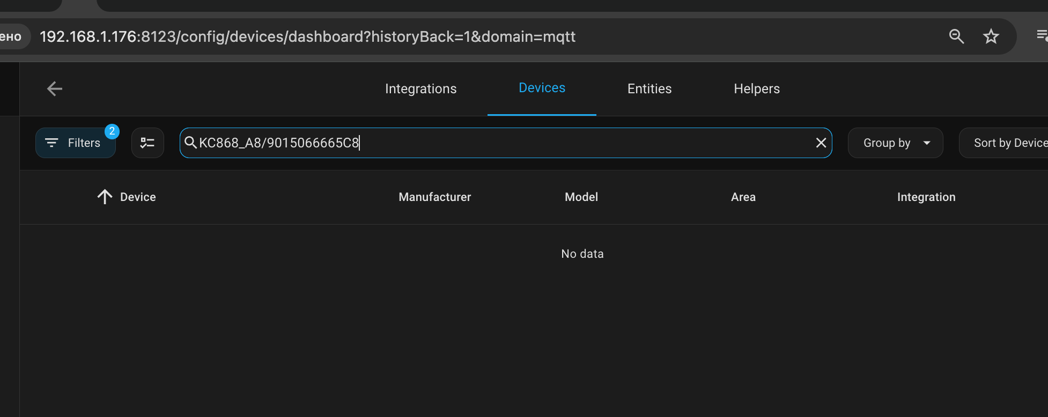
Task: Switch to the Integrations tab
Action: pyautogui.click(x=420, y=88)
